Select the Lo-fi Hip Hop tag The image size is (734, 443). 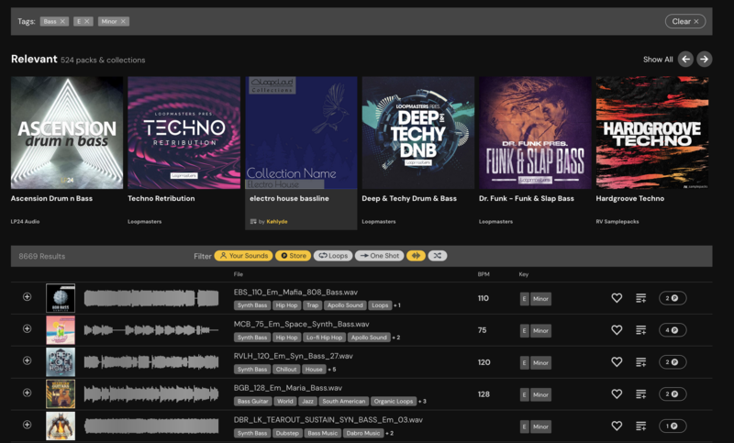325,338
